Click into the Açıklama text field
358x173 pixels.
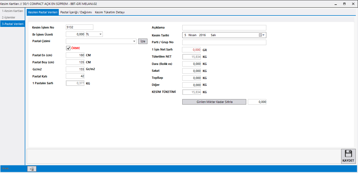click(224, 28)
